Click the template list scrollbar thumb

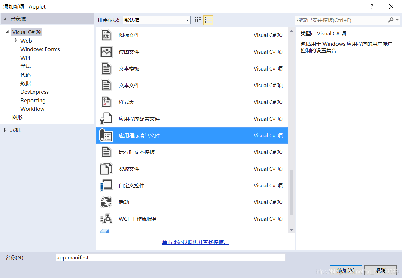(291, 192)
